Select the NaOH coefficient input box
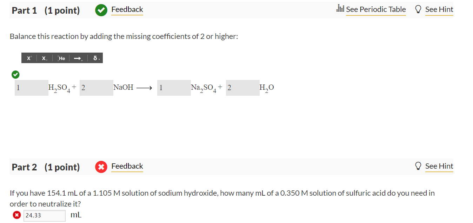Viewport: 473px width, 223px height. [x=96, y=88]
